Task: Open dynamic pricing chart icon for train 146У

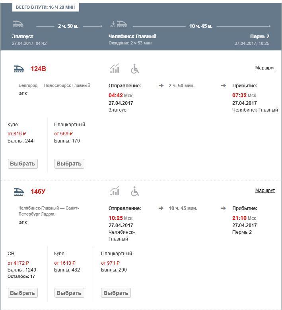Action: tap(115, 191)
